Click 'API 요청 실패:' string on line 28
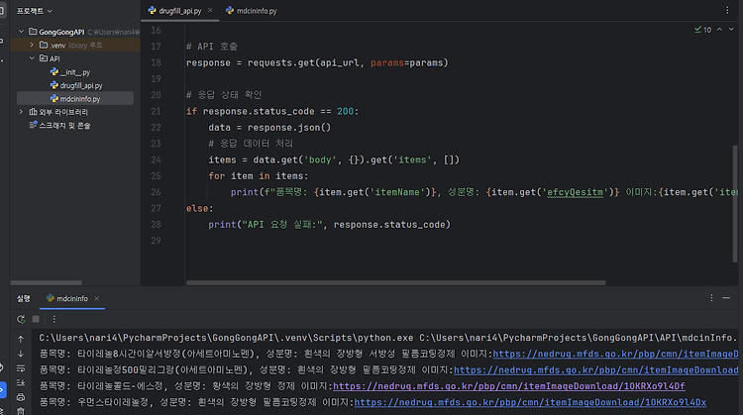This screenshot has height=415, width=743. pos(284,224)
